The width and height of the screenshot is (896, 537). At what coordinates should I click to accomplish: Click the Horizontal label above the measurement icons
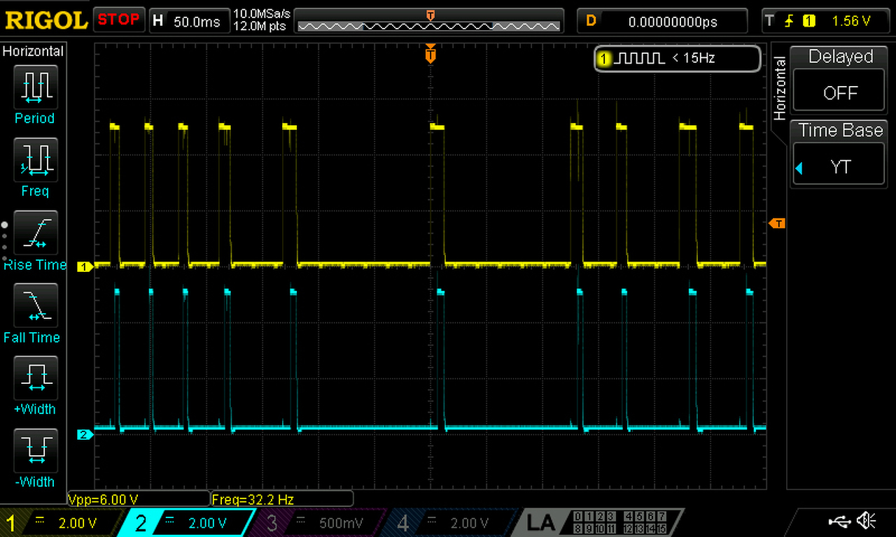pyautogui.click(x=34, y=51)
